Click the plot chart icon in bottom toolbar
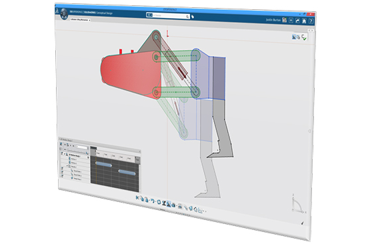370x244 pixels. click(x=200, y=211)
